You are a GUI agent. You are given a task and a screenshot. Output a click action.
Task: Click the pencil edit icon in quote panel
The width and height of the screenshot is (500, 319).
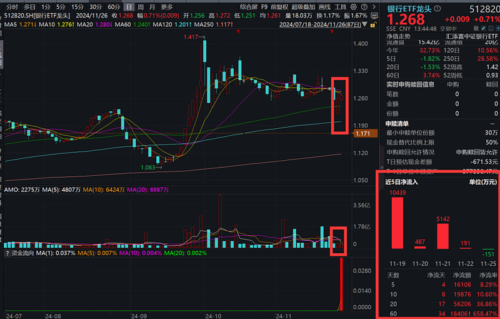tap(483, 29)
